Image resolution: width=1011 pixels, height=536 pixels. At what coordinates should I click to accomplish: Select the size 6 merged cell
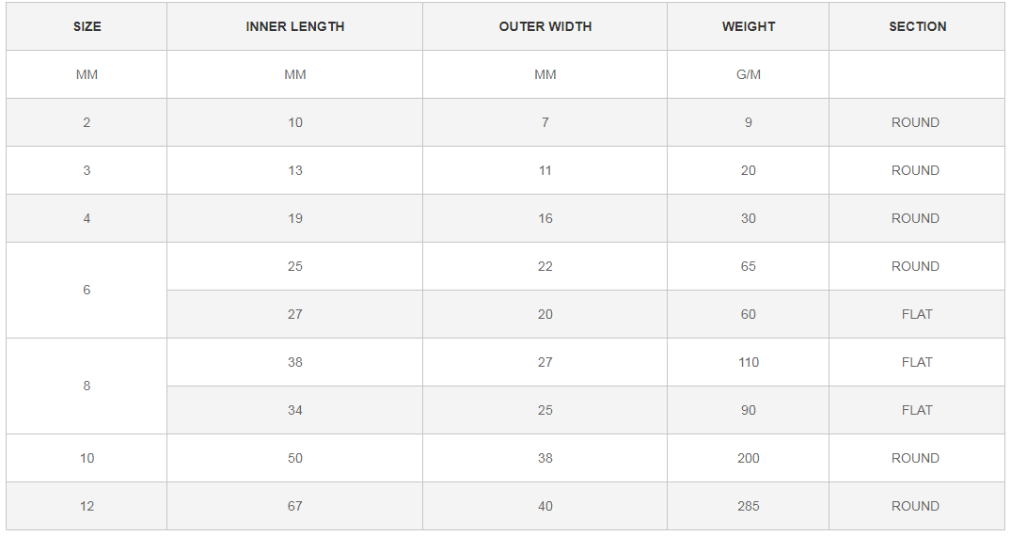[87, 290]
